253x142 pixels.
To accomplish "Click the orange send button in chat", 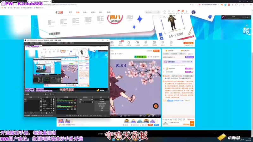I will point(192,123).
